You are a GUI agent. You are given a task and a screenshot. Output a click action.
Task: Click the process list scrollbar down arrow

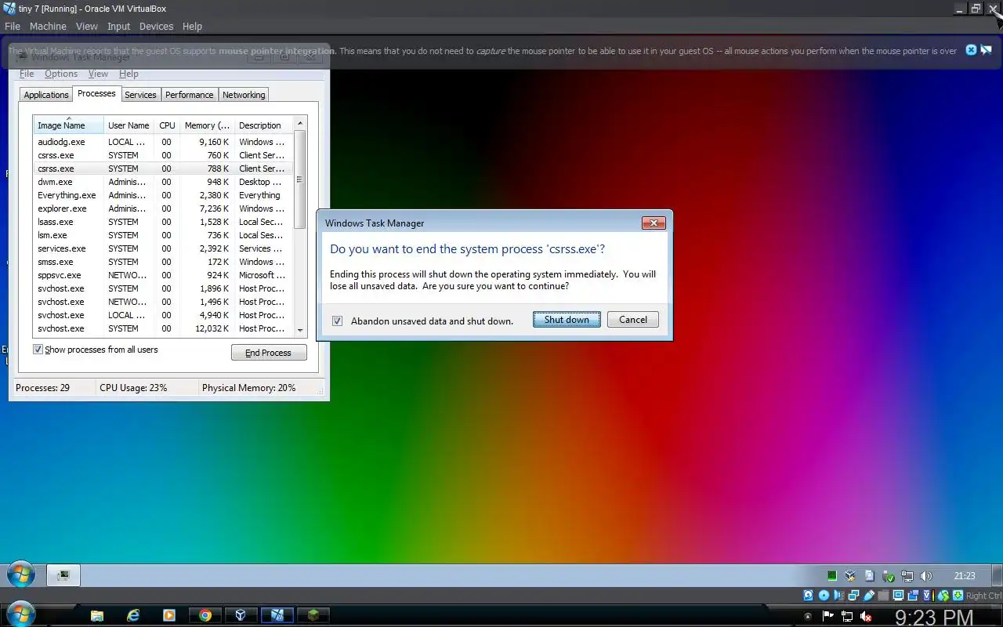tap(299, 331)
